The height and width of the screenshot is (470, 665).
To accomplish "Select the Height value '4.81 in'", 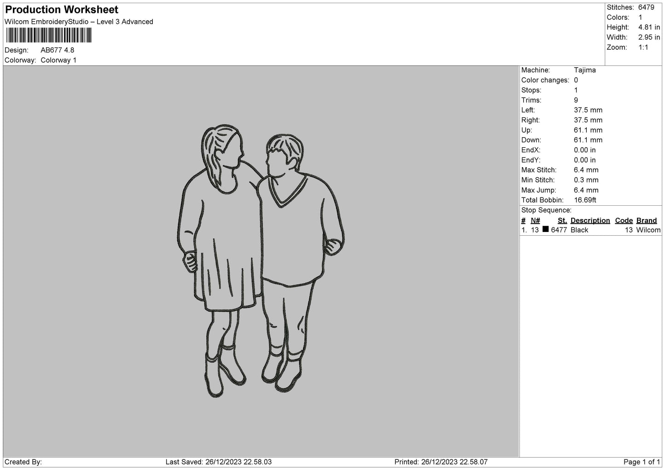I will click(x=649, y=28).
